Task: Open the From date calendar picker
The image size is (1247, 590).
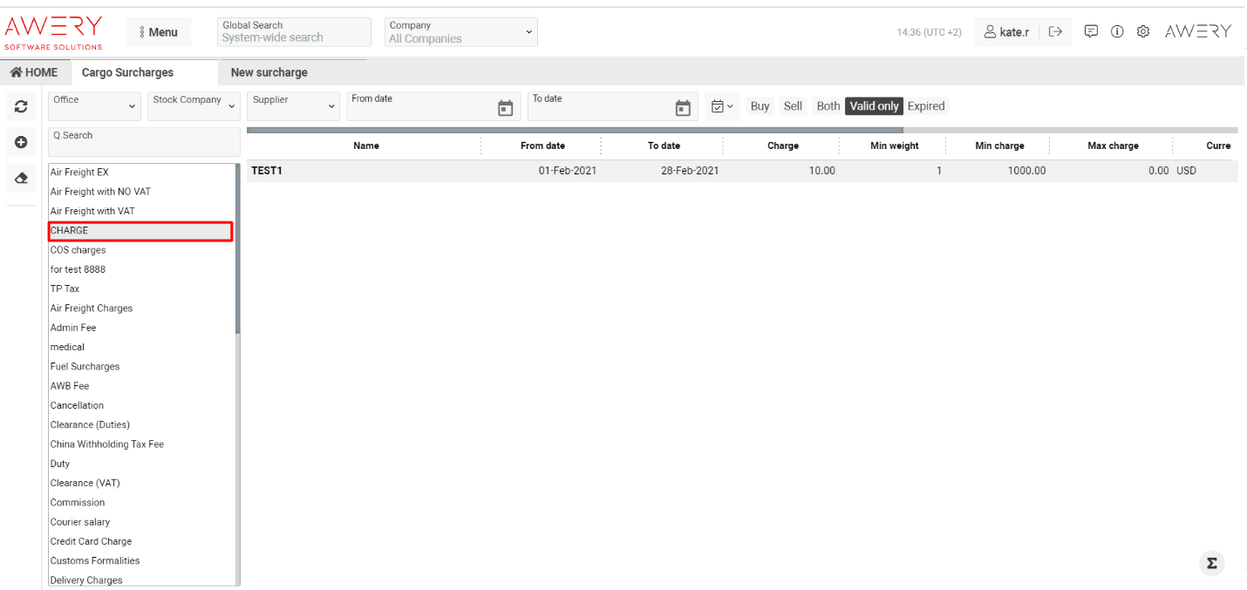Action: [x=505, y=108]
